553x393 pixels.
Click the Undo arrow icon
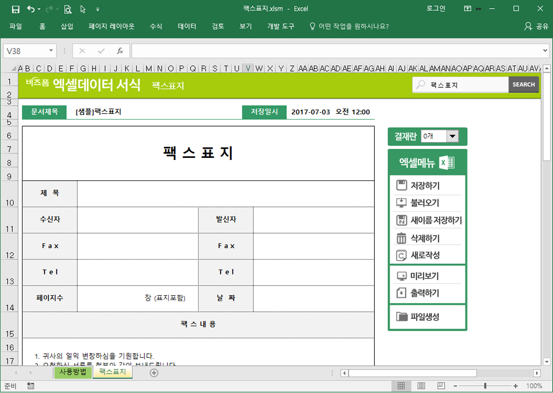coord(31,9)
